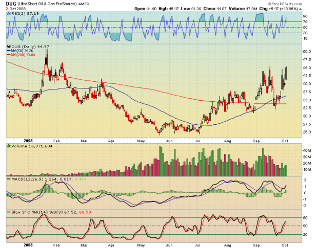
Task: Click the blue line marker before MA(50)
Action: [9, 51]
